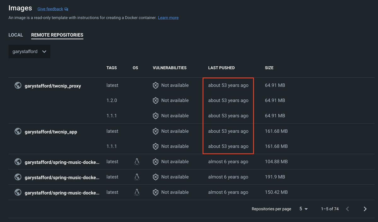Select tag 1.2.0 of twcnip_proxy
This screenshot has width=378, height=222.
pyautogui.click(x=112, y=100)
